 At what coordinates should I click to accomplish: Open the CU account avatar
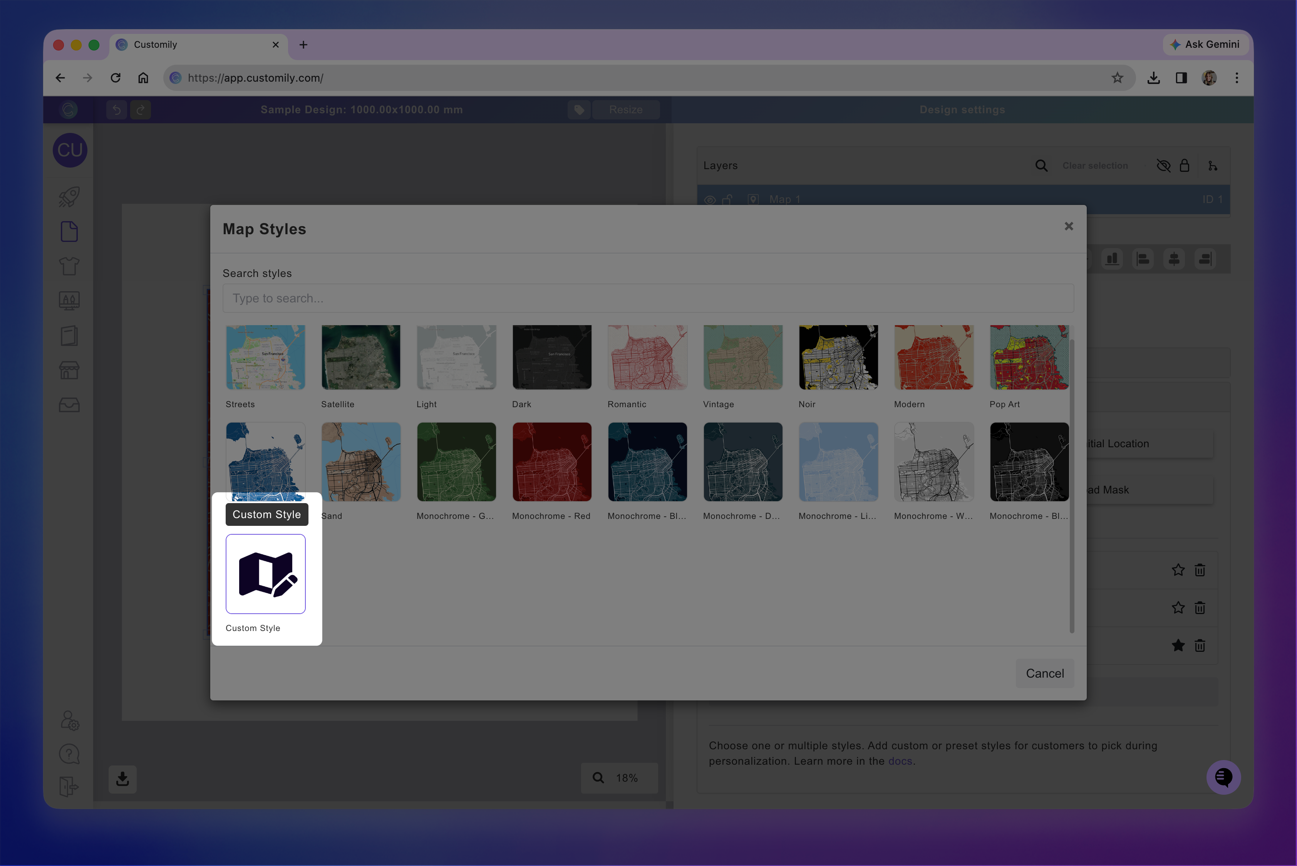point(70,150)
